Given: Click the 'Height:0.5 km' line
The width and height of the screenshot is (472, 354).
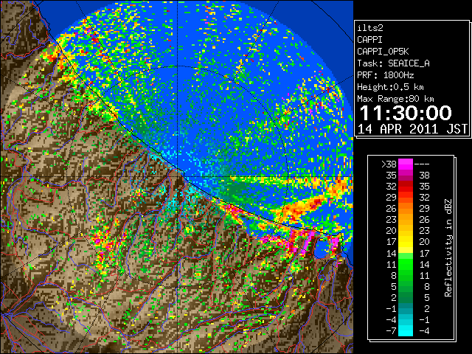Looking at the screenshot, I should (390, 87).
